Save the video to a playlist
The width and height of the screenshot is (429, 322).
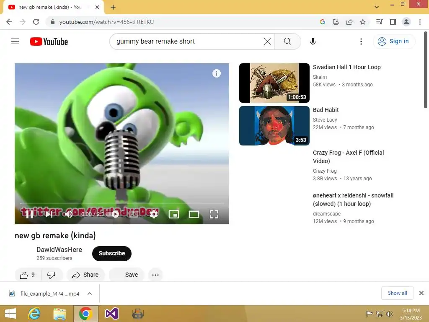[127, 275]
